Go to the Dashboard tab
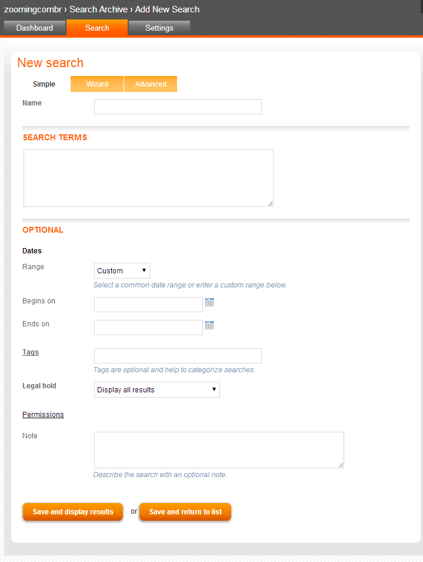Screen dimensions: 423x562 click(x=35, y=28)
